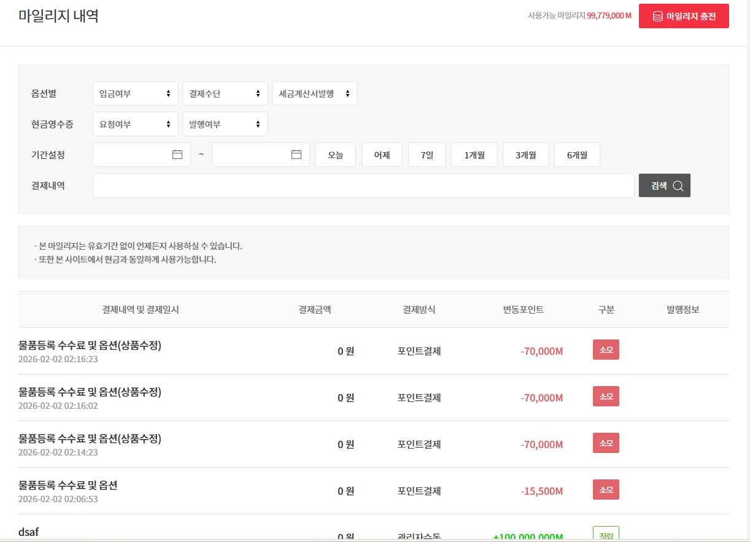The height and width of the screenshot is (542, 750).
Task: Click the 결제내역 search text field
Action: [x=363, y=185]
